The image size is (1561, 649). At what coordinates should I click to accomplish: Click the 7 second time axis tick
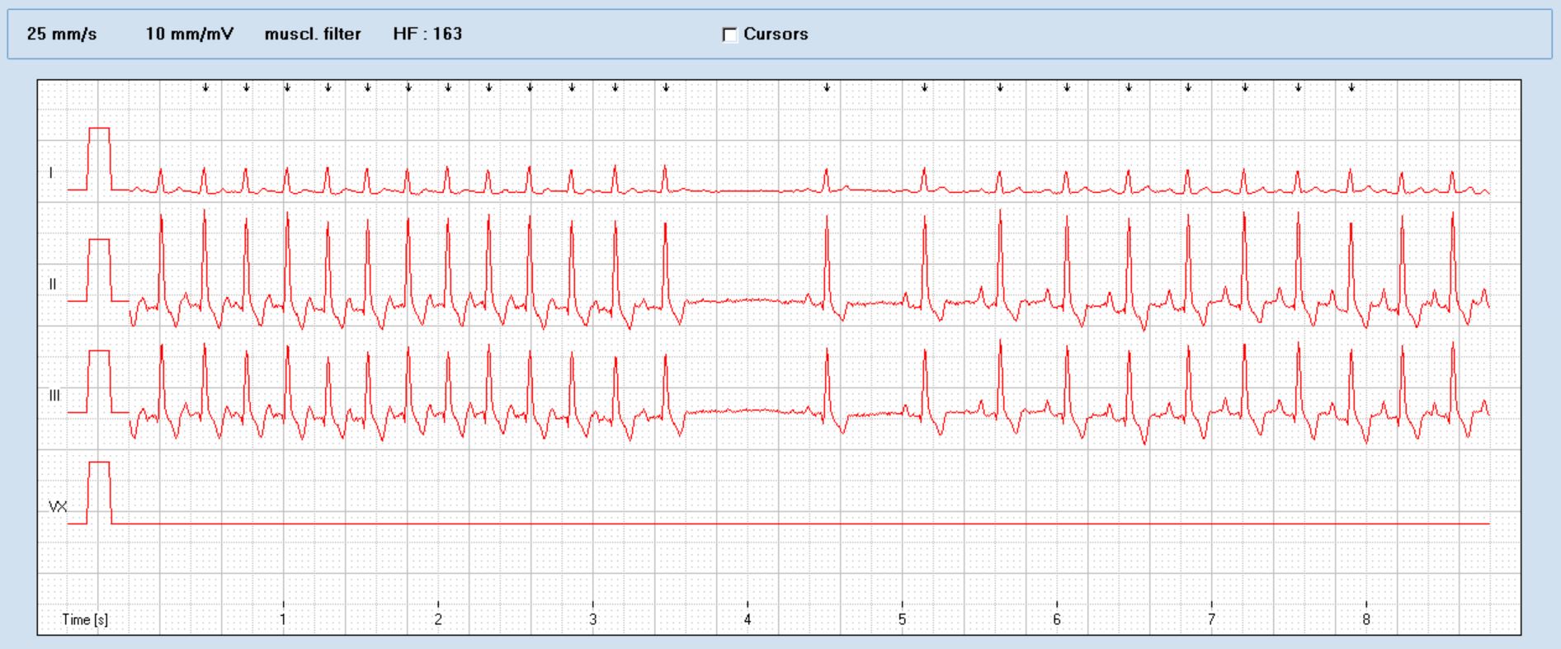1211,619
